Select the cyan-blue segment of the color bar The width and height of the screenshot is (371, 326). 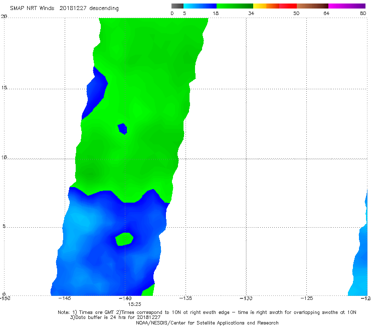[x=200, y=6]
